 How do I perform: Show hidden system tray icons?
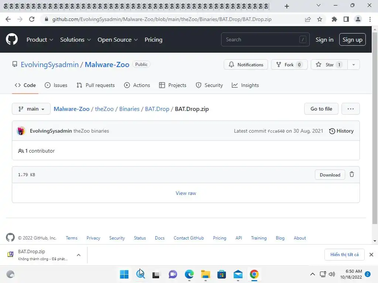coord(312,274)
